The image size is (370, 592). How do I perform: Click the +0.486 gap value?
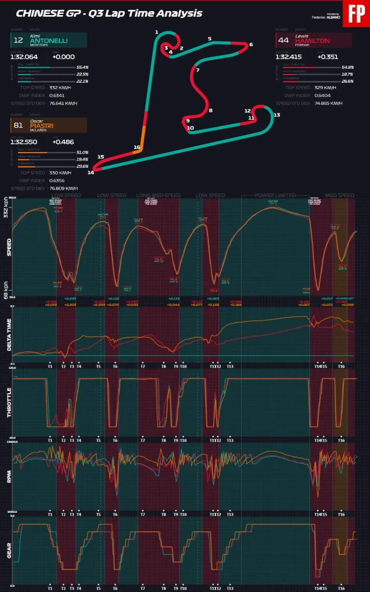[x=64, y=142]
